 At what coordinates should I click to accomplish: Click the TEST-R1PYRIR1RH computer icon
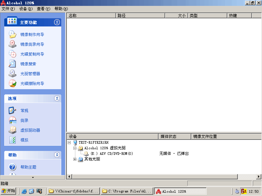point(75,142)
